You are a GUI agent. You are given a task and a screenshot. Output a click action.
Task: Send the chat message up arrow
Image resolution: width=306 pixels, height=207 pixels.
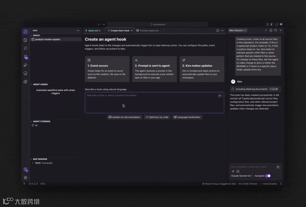click(278, 167)
